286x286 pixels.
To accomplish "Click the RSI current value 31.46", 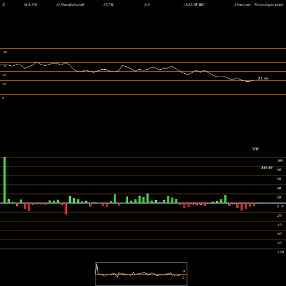I will coord(263,78).
